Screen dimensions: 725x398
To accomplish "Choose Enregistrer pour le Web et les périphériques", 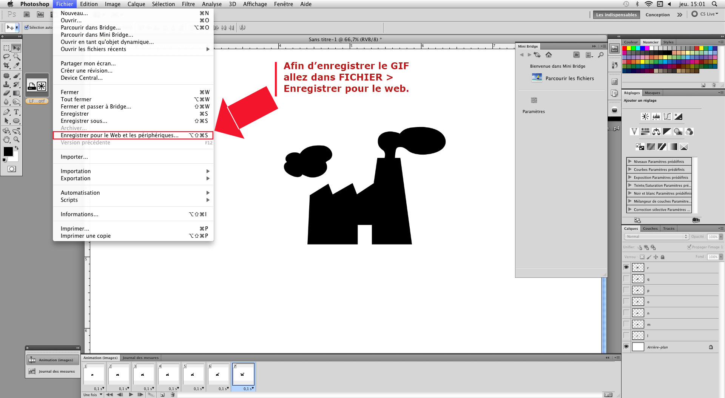I will [x=120, y=135].
